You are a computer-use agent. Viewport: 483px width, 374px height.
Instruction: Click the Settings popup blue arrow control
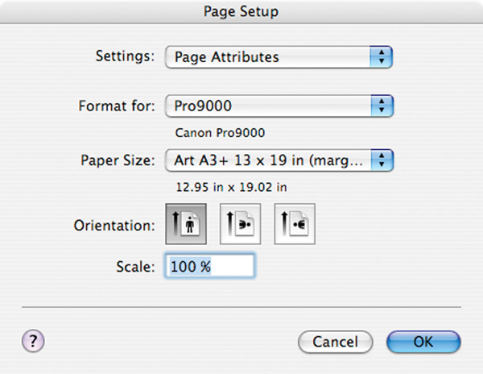pos(382,57)
